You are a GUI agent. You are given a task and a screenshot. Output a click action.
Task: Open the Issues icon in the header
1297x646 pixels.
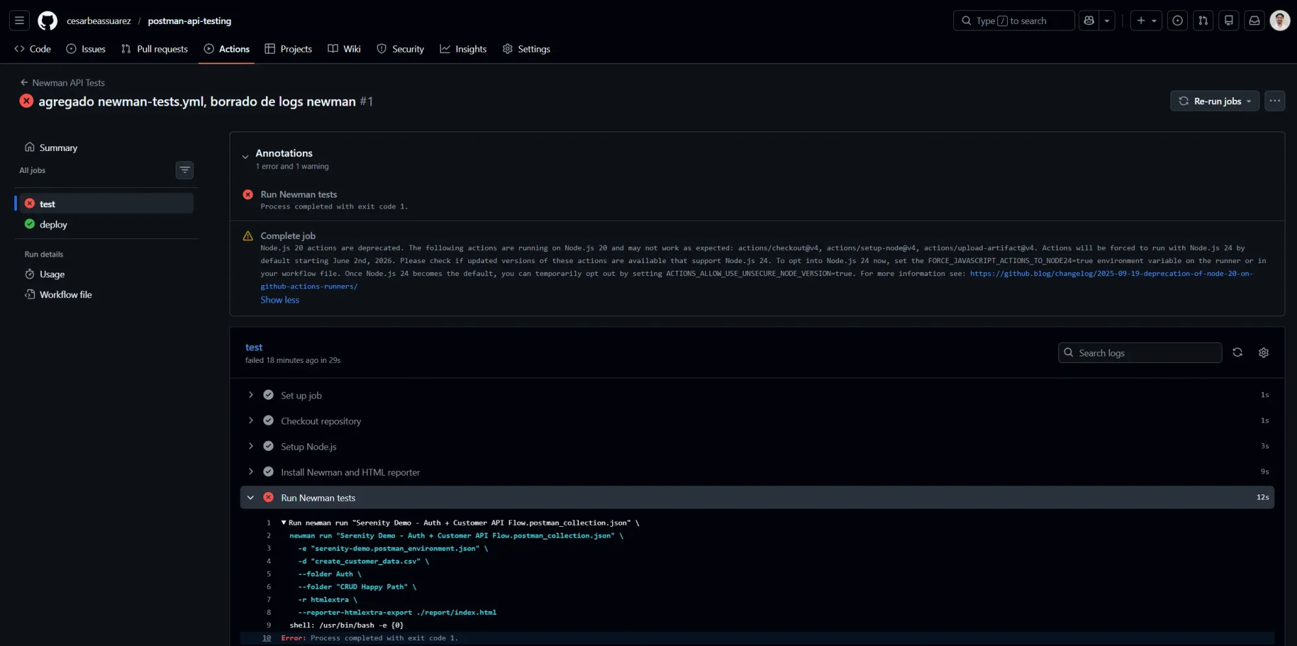click(1178, 20)
